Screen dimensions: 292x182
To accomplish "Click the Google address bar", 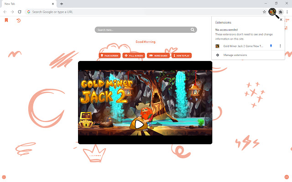I will (x=146, y=12).
